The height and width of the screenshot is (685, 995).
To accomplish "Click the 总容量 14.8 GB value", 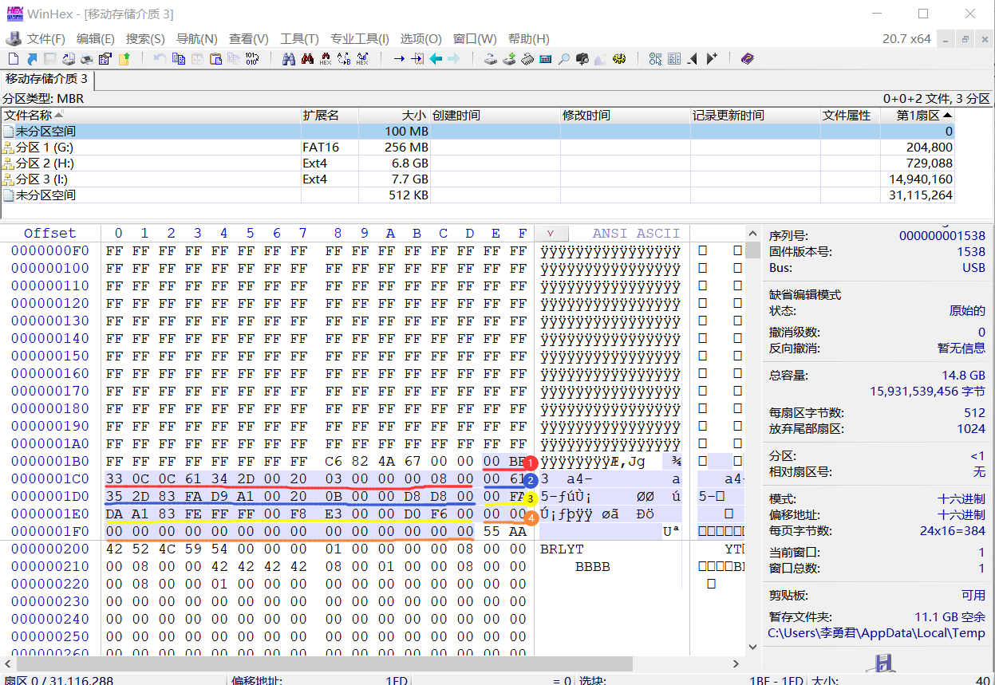I will [963, 376].
